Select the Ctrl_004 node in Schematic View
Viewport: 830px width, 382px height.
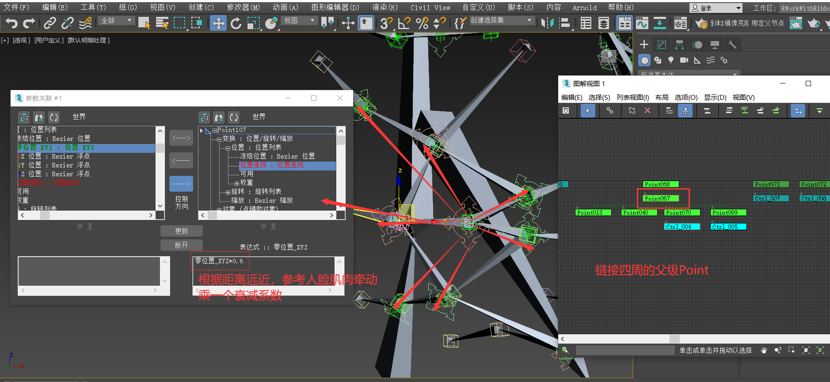pos(682,227)
